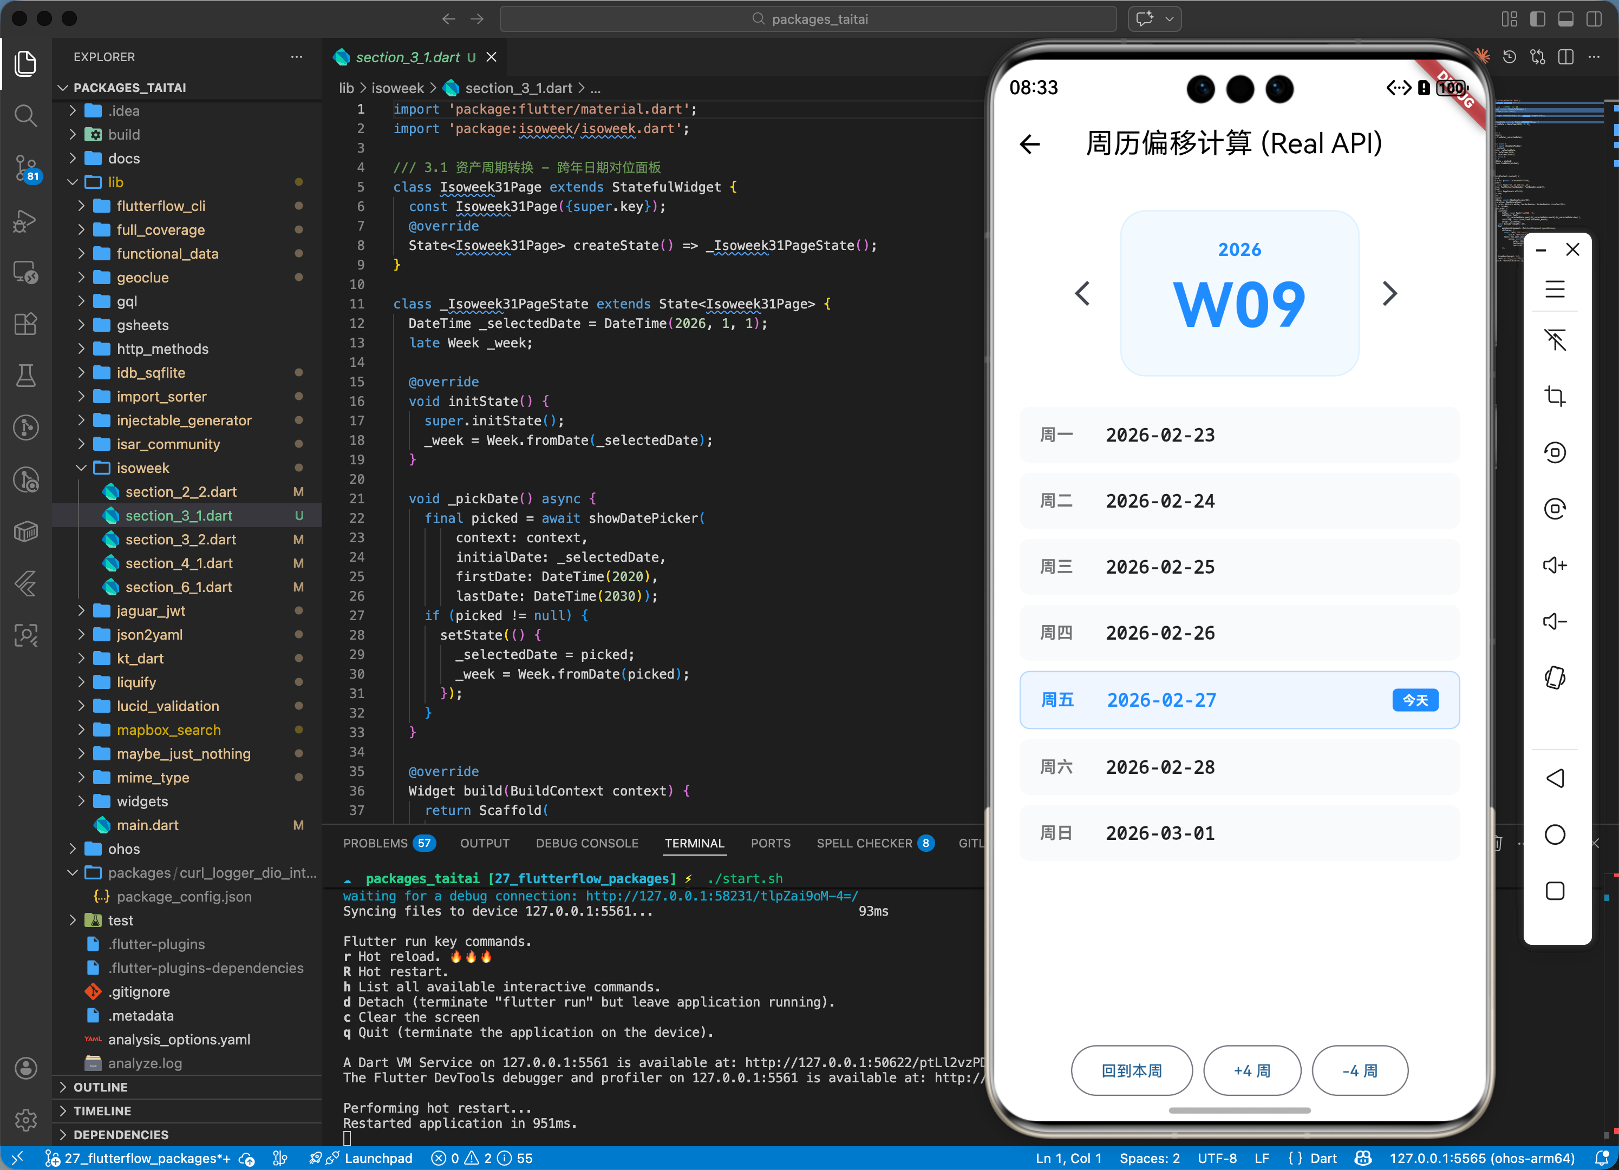Toggle the secondary side bar layout icon
The width and height of the screenshot is (1619, 1170).
point(1594,19)
